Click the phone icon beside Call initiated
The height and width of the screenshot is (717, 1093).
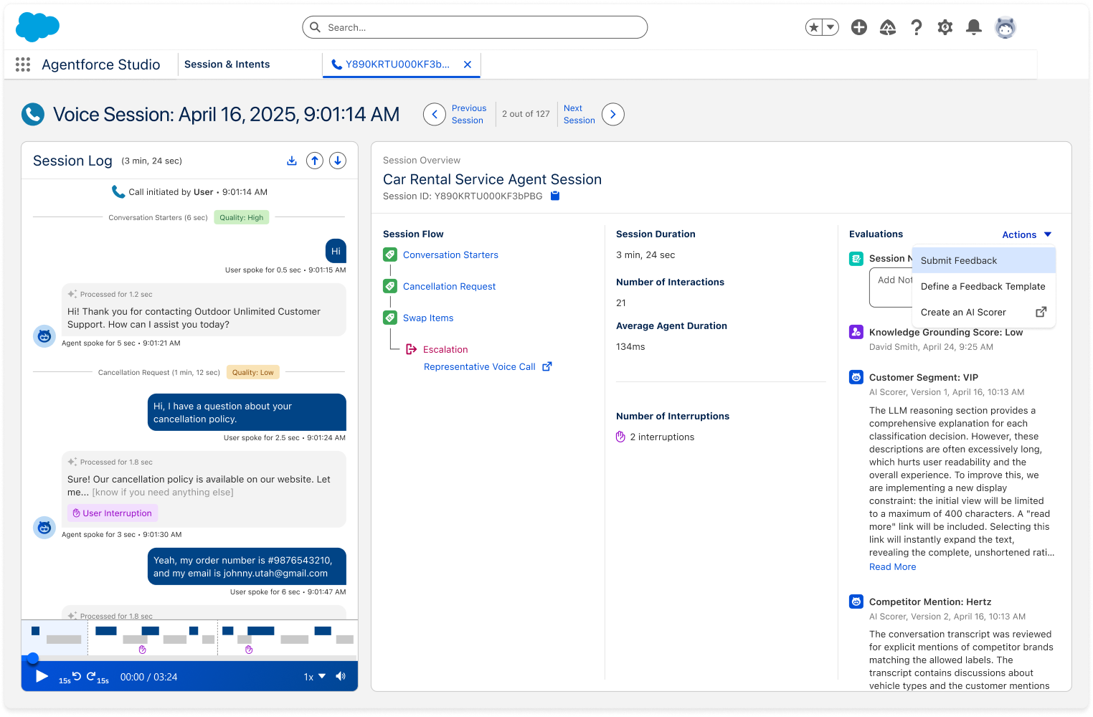click(x=118, y=191)
